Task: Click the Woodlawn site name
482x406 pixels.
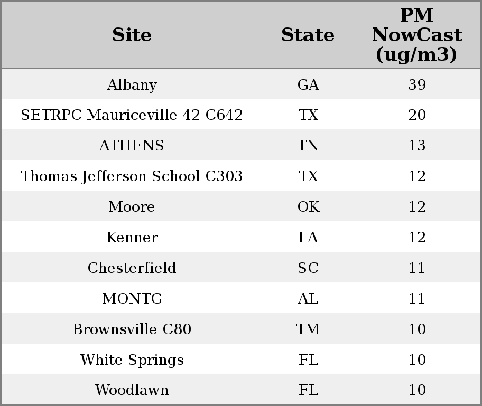Action: click(132, 390)
